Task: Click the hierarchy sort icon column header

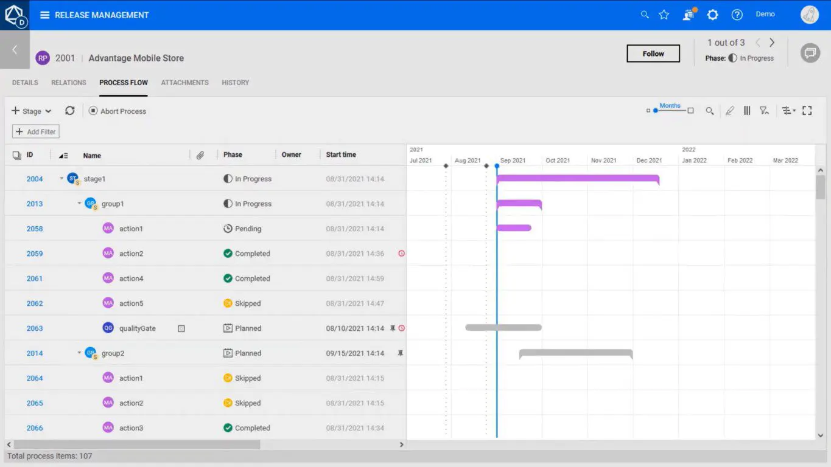Action: 63,156
